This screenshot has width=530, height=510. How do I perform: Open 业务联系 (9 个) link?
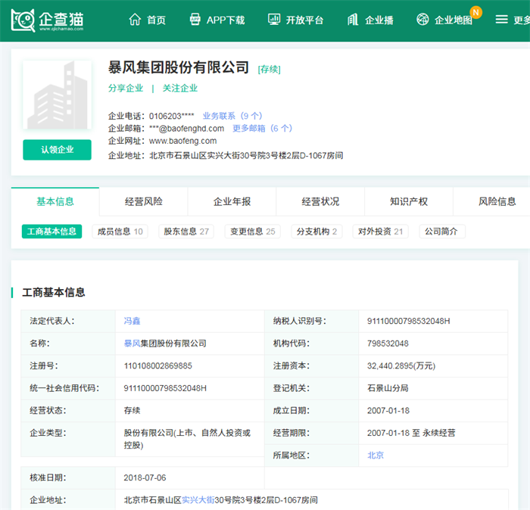tap(232, 117)
